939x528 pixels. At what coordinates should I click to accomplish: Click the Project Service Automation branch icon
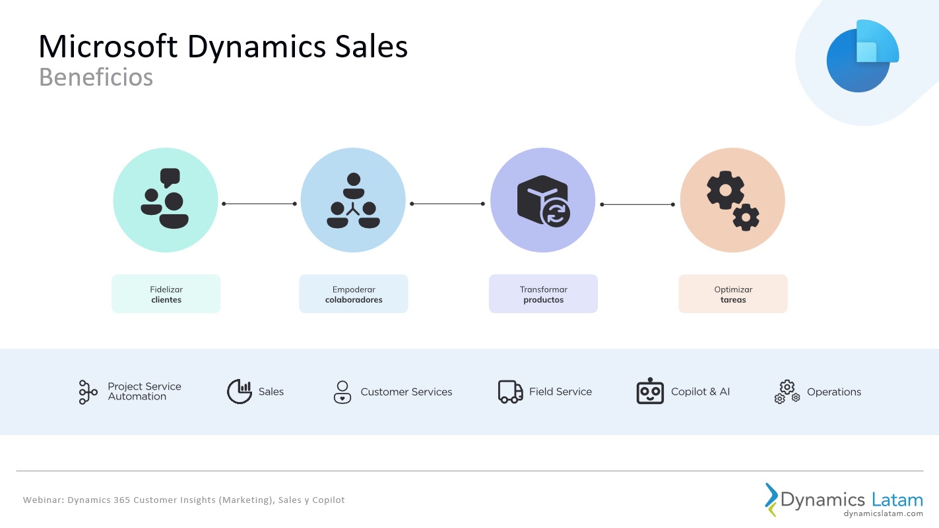(88, 392)
